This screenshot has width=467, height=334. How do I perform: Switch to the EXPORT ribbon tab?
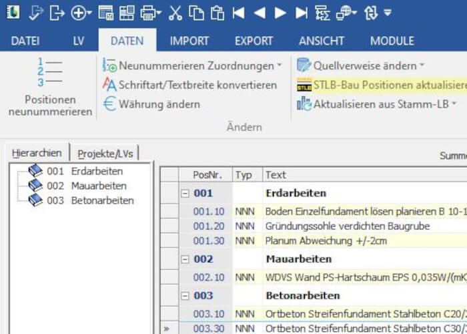click(254, 41)
